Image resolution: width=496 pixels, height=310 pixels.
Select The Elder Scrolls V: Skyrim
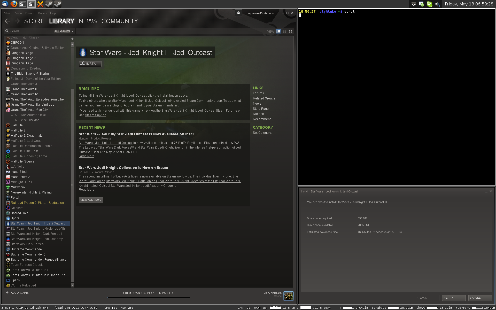pos(37,74)
